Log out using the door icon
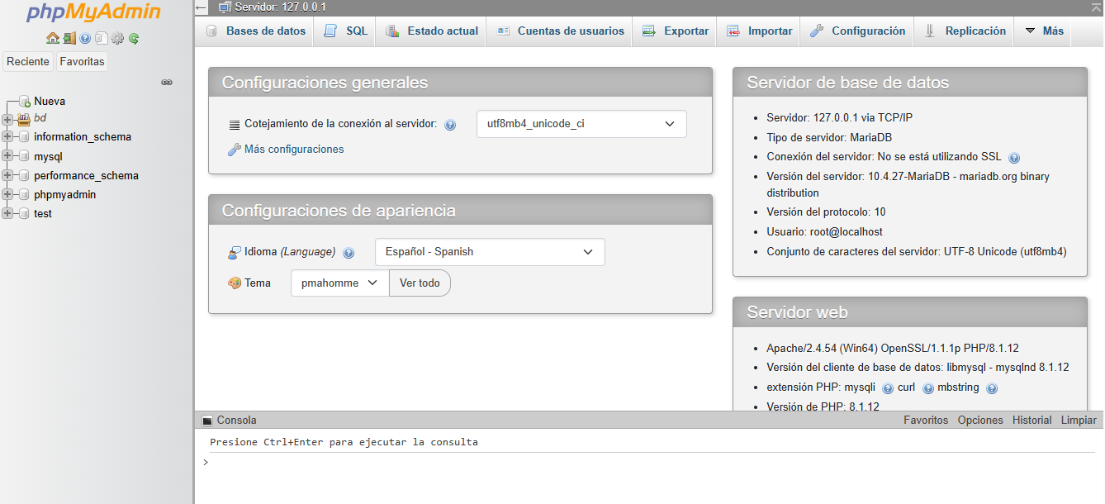 point(69,38)
